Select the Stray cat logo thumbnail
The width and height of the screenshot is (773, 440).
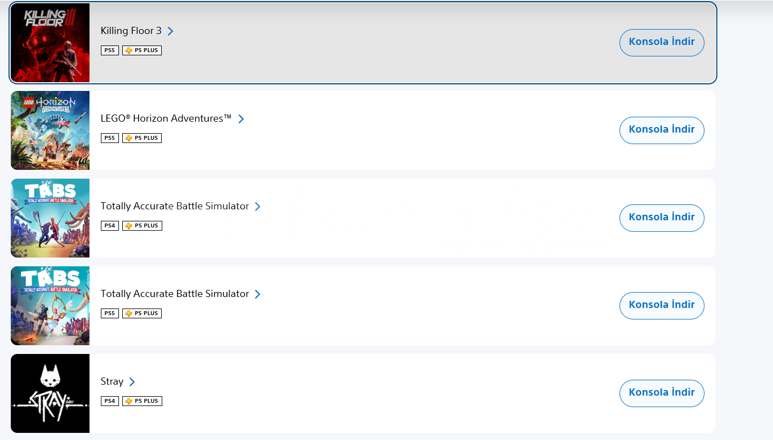(x=50, y=393)
